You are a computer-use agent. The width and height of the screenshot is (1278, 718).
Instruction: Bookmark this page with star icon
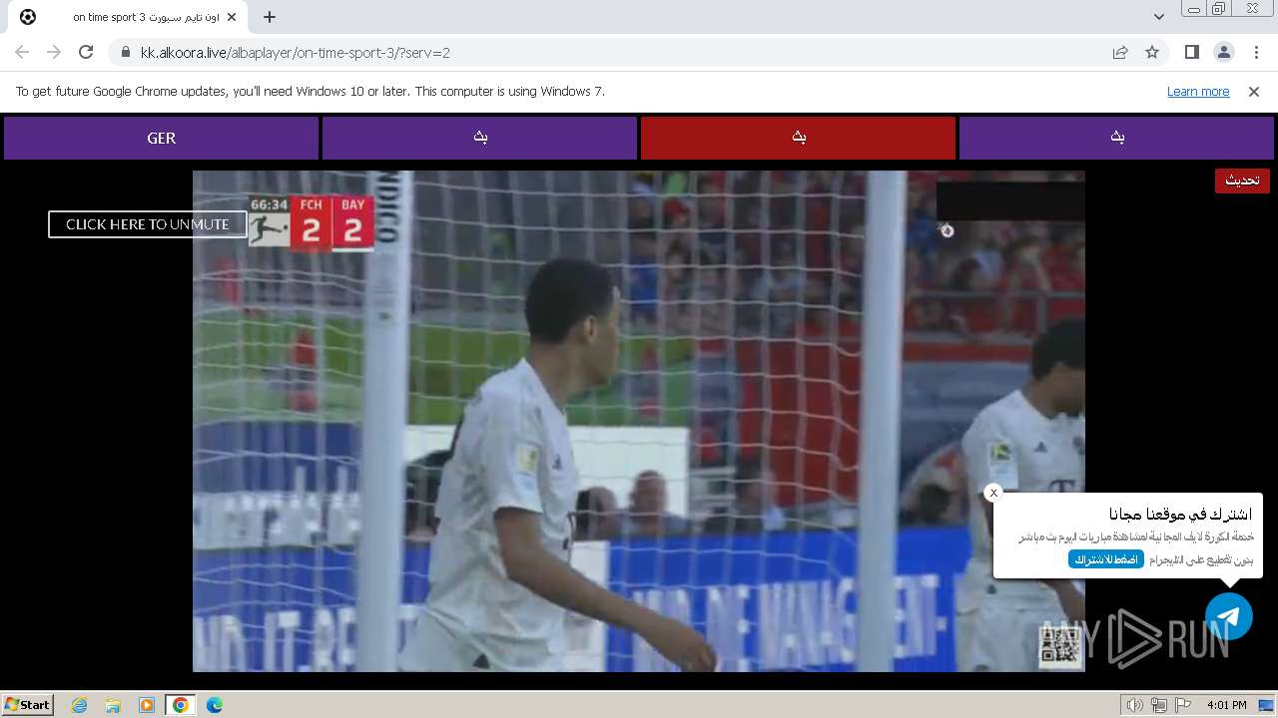(1152, 52)
